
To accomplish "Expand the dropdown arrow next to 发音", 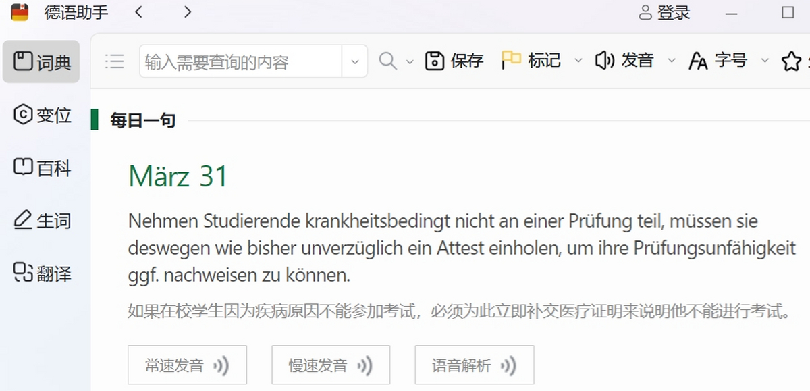I will click(671, 61).
